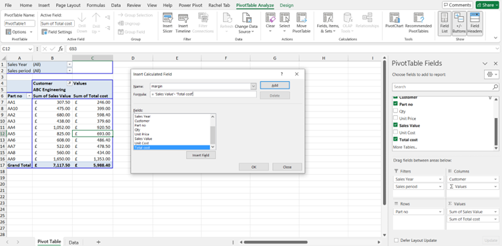The width and height of the screenshot is (502, 246).
Task: Open Part no dropdown in Rows area
Action: (440, 211)
